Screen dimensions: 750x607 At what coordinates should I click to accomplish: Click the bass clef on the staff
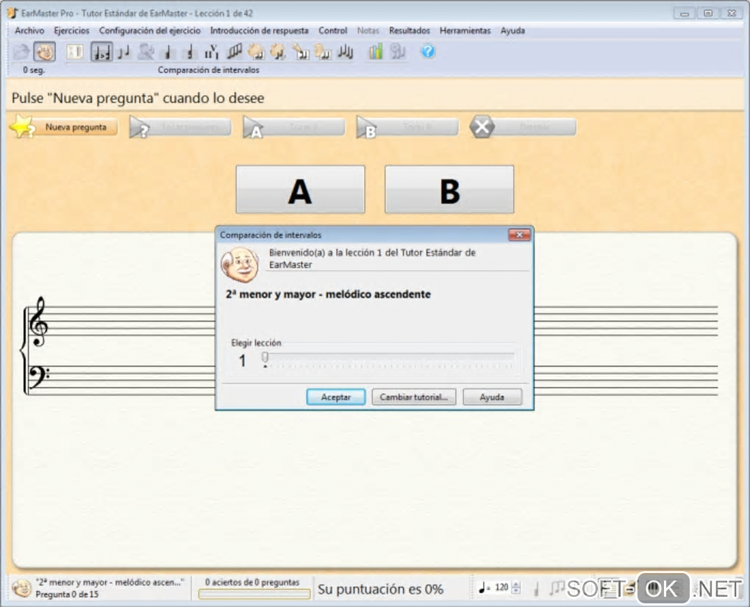[x=39, y=377]
